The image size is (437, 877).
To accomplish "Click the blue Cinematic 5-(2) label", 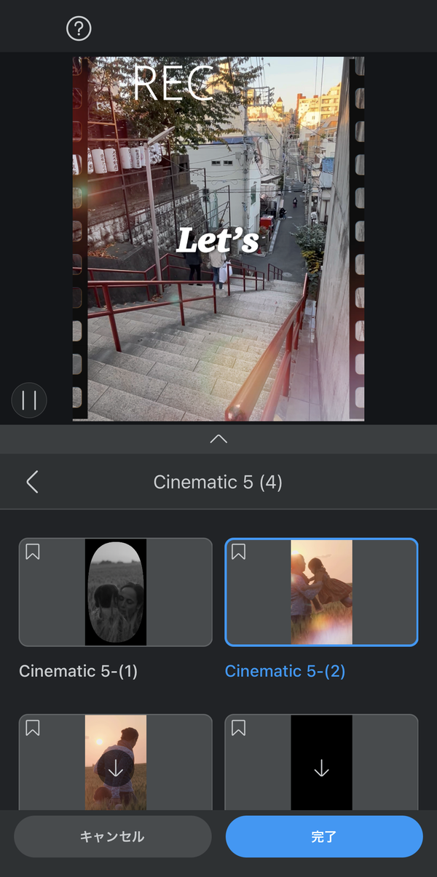I will (285, 671).
